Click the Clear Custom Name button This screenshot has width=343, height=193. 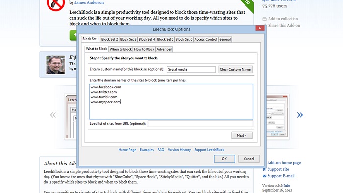(x=235, y=69)
